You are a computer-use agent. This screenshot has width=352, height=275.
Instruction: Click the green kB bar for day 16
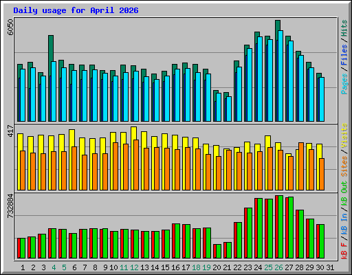177,241
